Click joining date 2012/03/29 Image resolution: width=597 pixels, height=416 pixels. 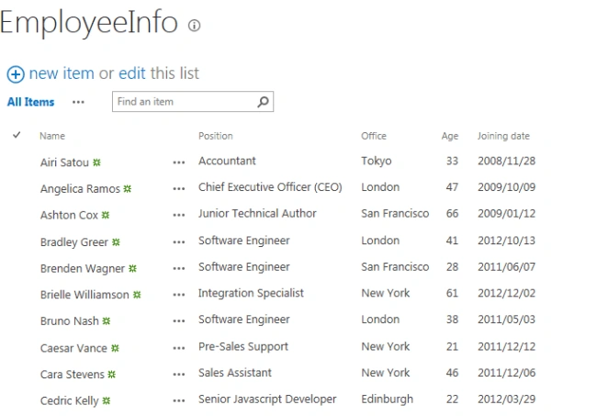pos(506,399)
